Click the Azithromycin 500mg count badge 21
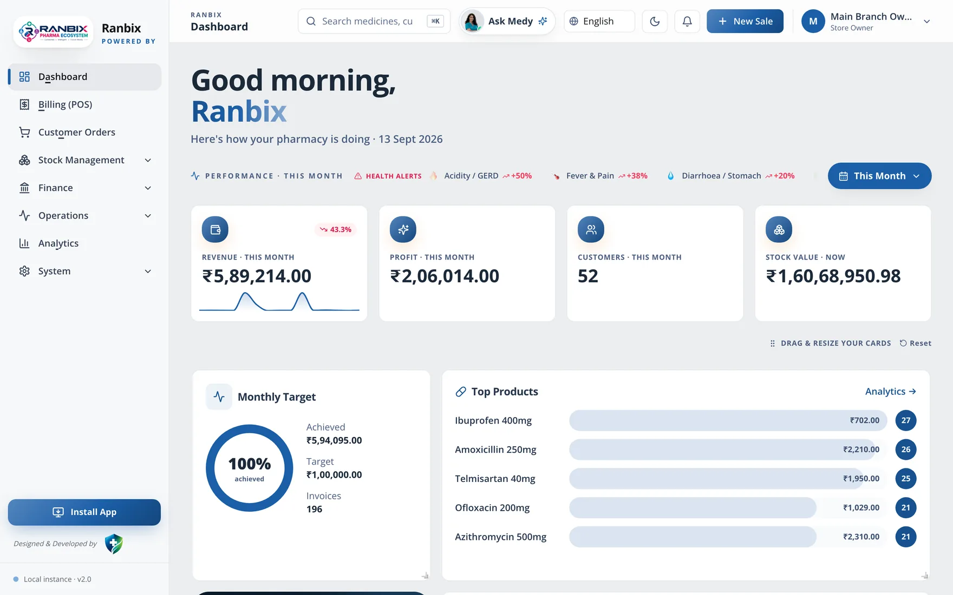The width and height of the screenshot is (953, 595). point(906,537)
